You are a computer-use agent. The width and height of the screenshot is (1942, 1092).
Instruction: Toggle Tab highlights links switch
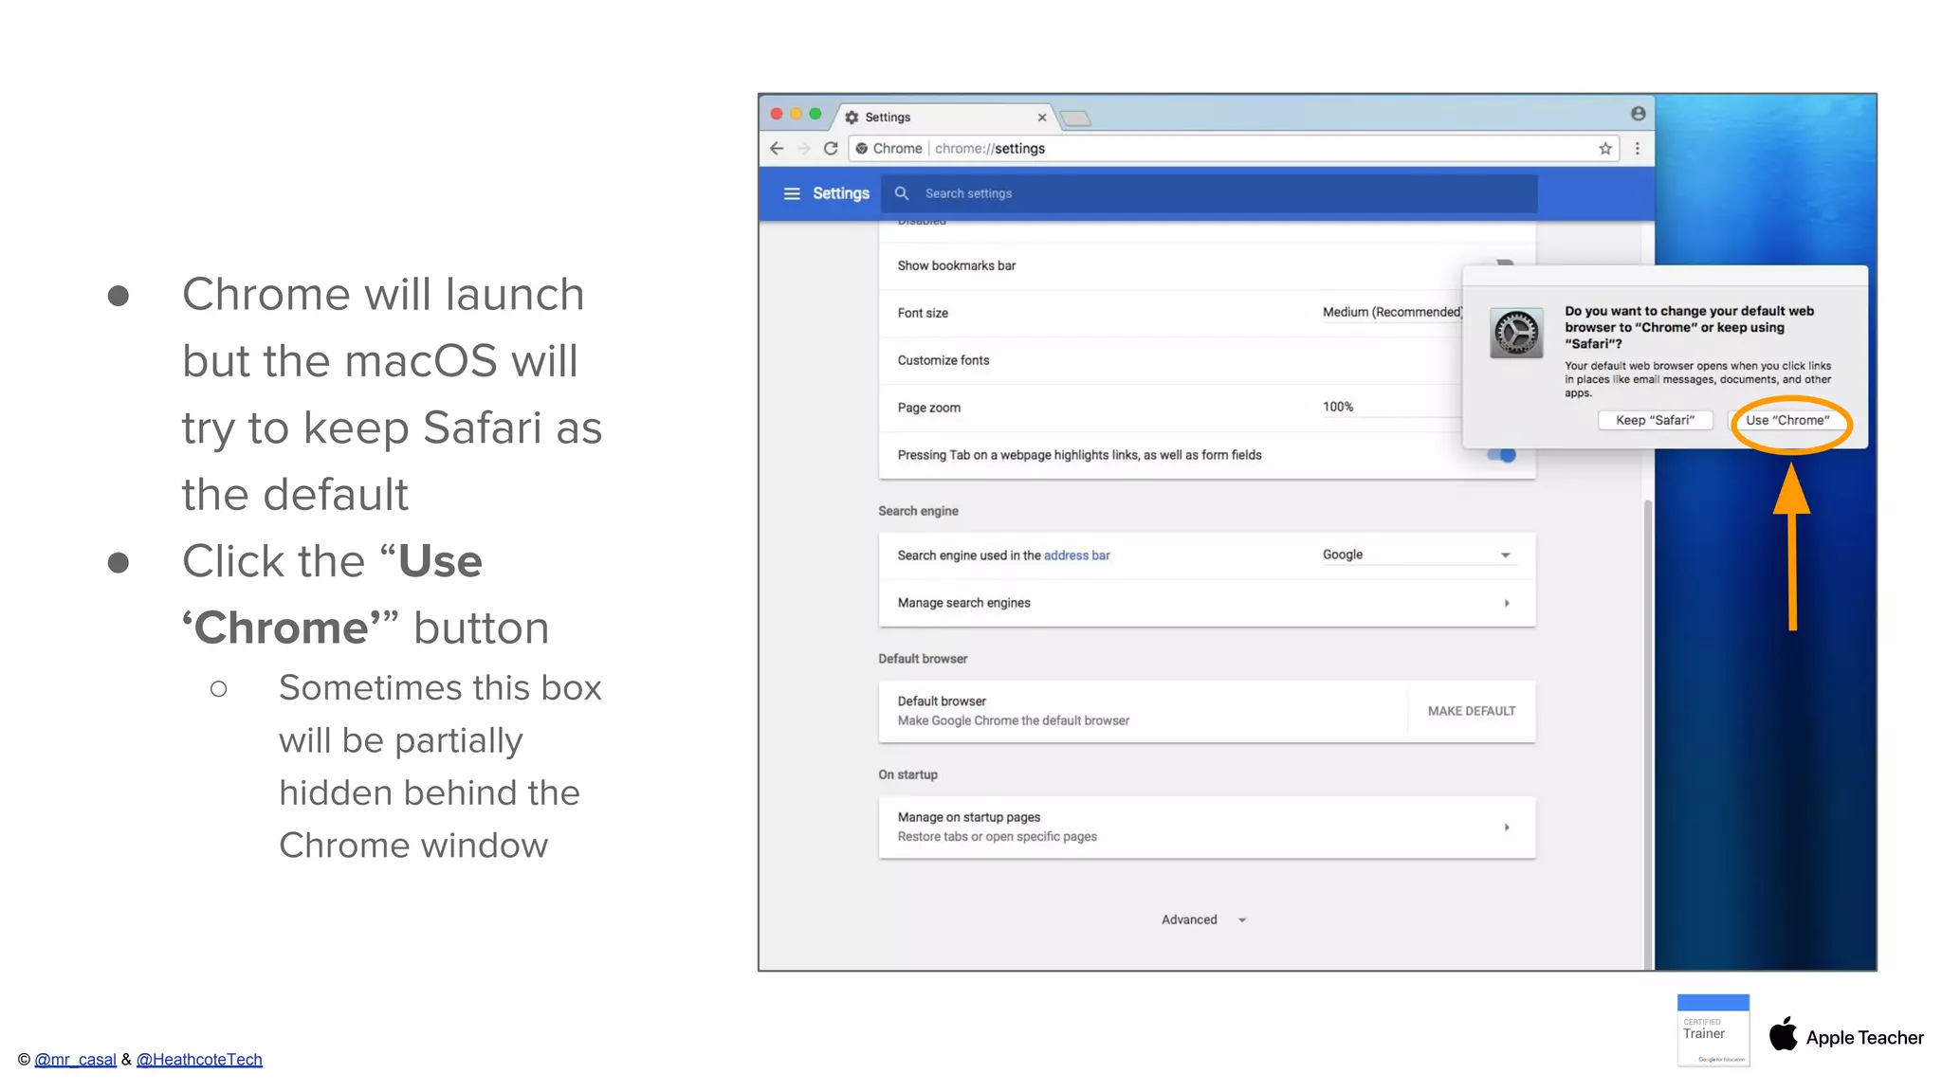point(1502,455)
